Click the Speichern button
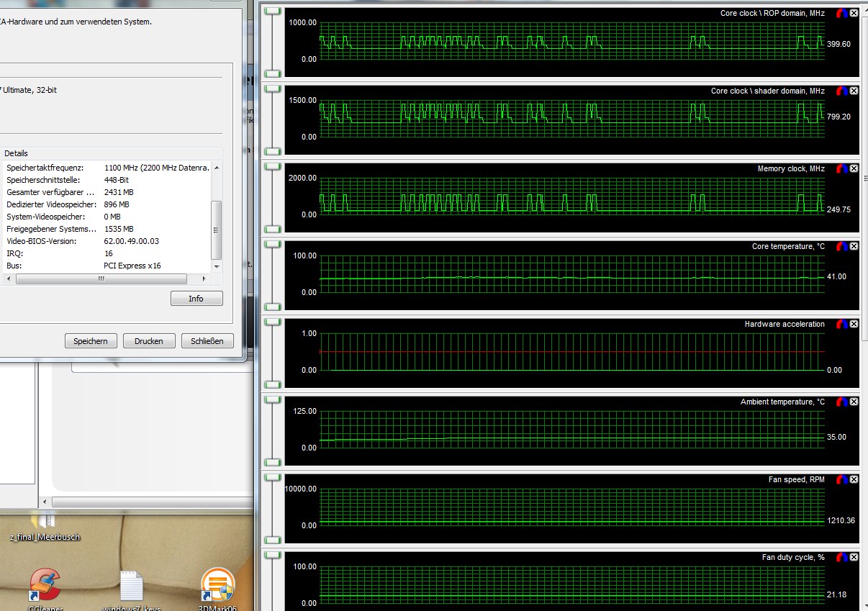The height and width of the screenshot is (611, 868). [x=91, y=341]
